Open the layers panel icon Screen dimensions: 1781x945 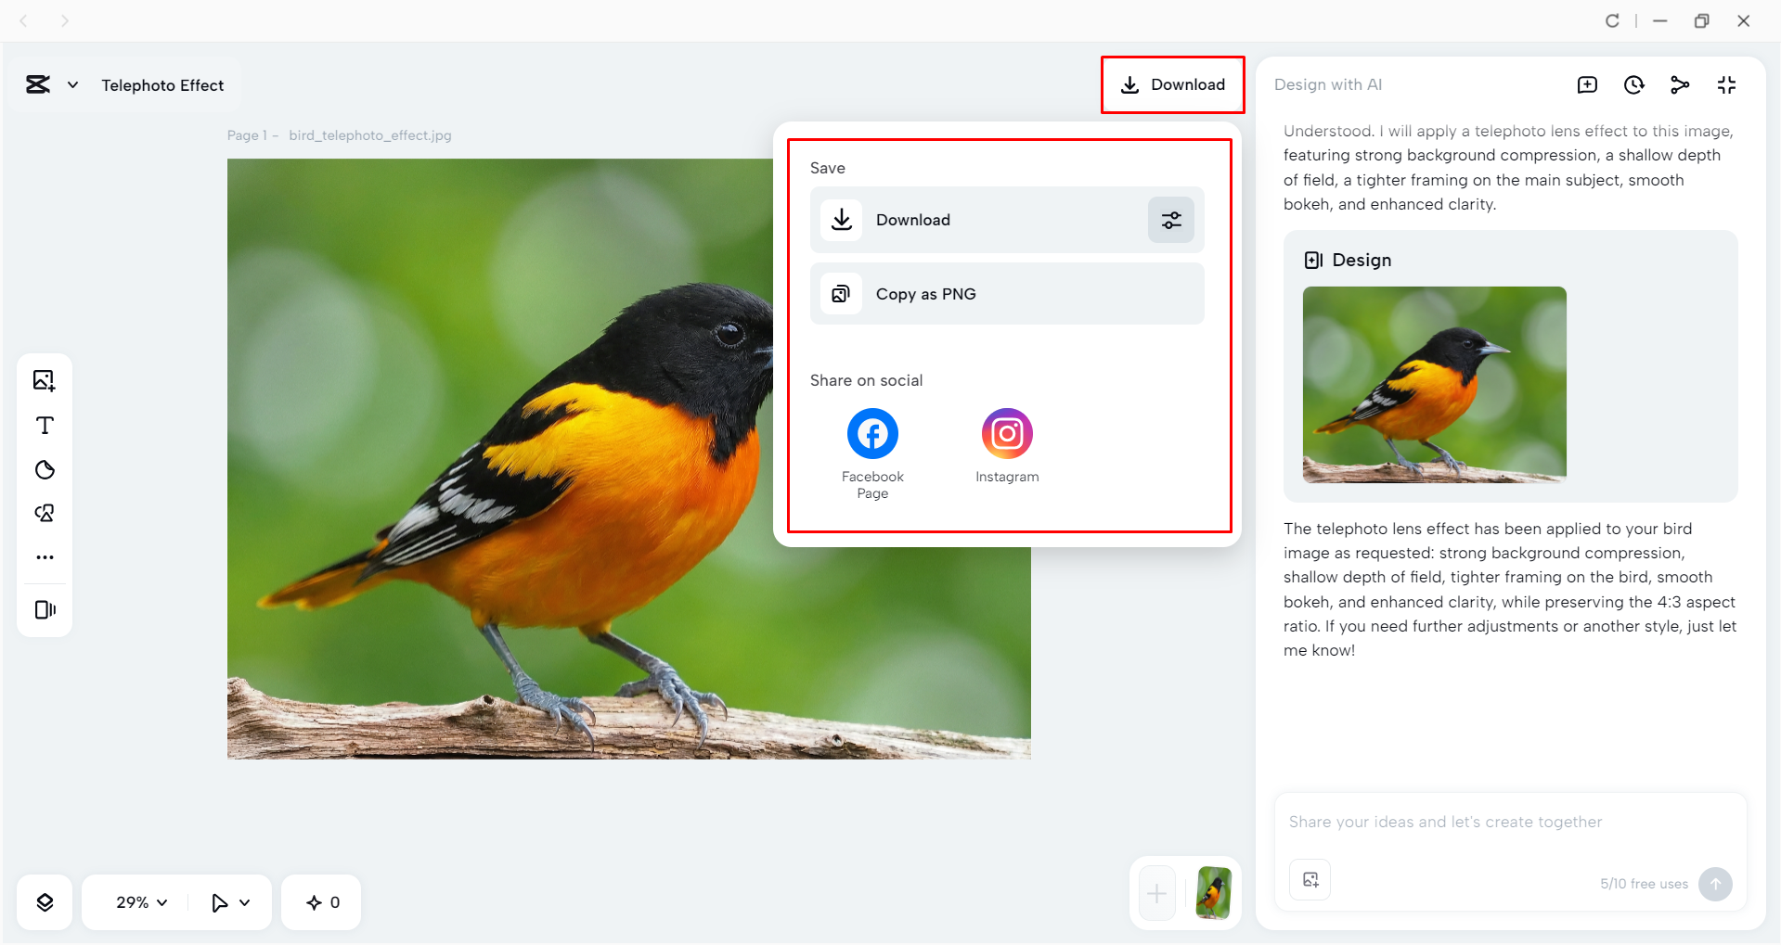tap(45, 902)
